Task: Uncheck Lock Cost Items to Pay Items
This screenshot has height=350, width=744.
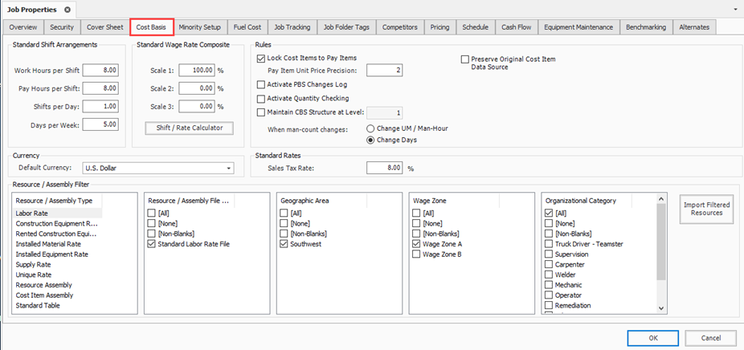Action: pos(260,59)
